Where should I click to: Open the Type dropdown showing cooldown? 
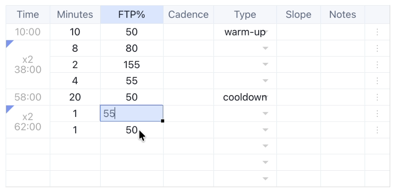265,97
